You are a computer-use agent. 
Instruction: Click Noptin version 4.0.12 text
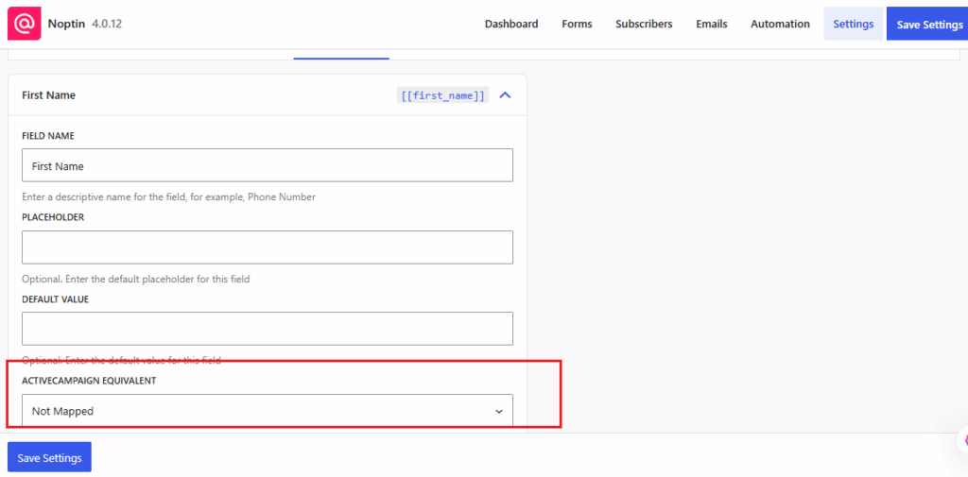coord(106,24)
